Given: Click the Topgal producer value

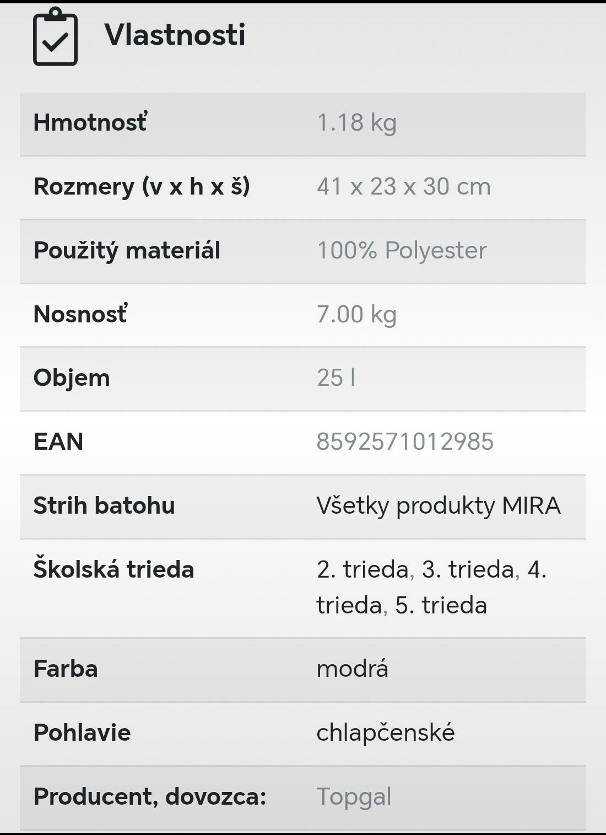Looking at the screenshot, I should (x=354, y=796).
